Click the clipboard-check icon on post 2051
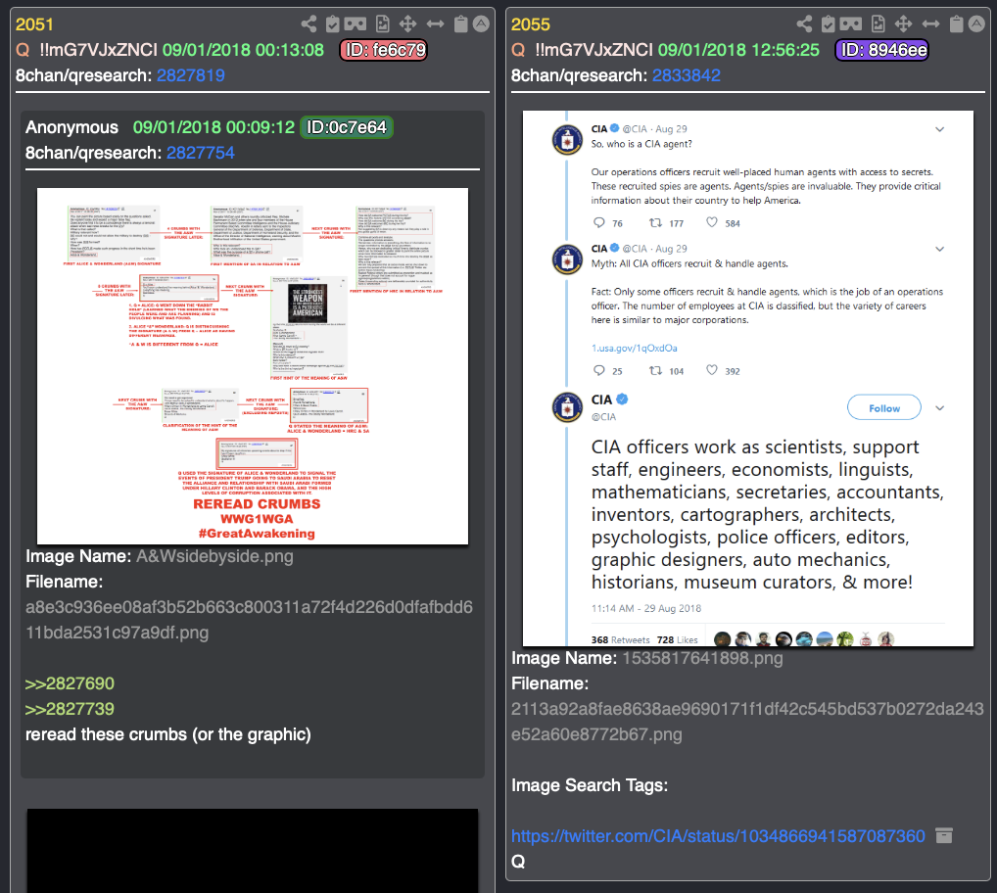Image resolution: width=997 pixels, height=893 pixels. [x=333, y=24]
